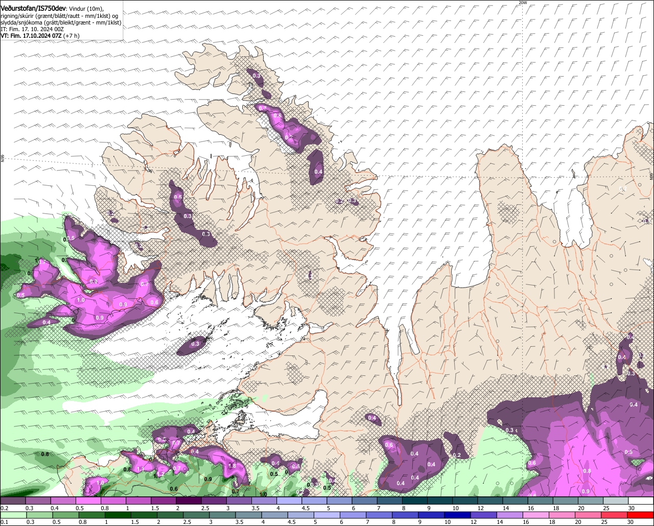Select the 'VT: Fim. 17.10.2024 07Z' line

click(31, 36)
